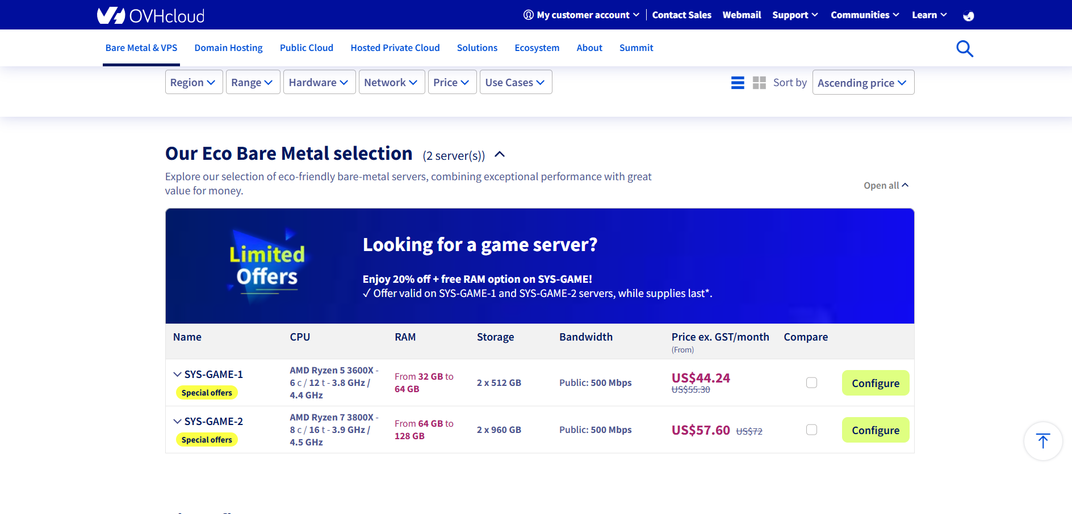The height and width of the screenshot is (514, 1072).
Task: Open My customer account menu
Action: click(x=581, y=15)
